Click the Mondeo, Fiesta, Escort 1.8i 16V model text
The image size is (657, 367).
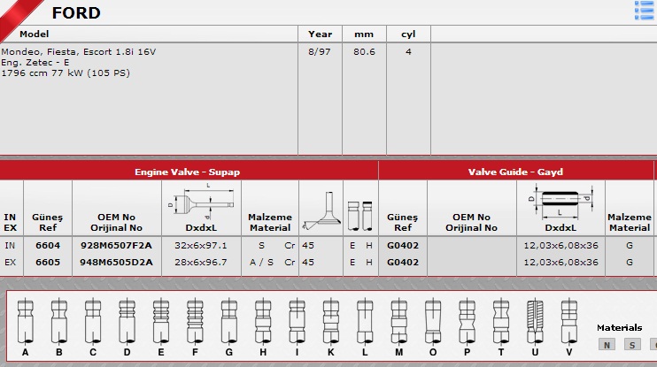click(x=78, y=51)
